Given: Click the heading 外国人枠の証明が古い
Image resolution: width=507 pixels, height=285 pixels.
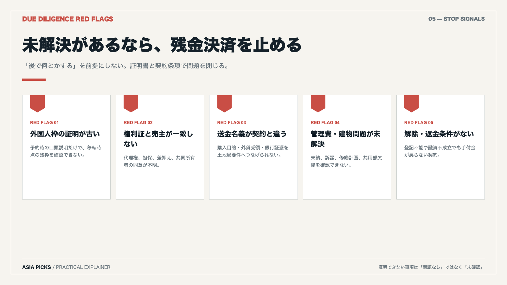Looking at the screenshot, I should (65, 134).
